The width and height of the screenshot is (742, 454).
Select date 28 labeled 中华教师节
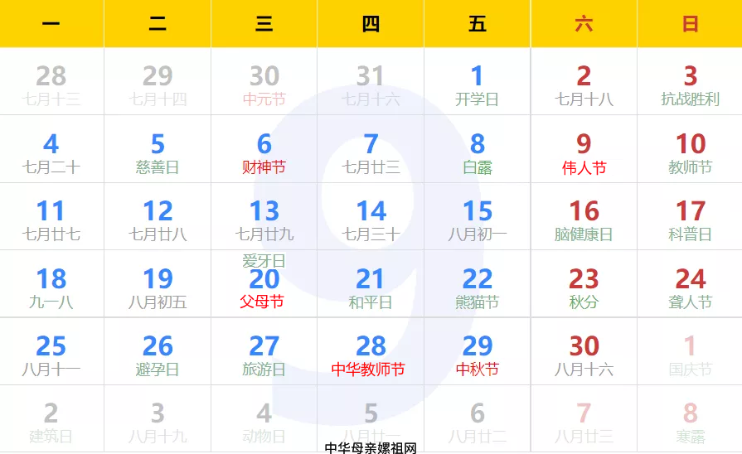(x=371, y=351)
